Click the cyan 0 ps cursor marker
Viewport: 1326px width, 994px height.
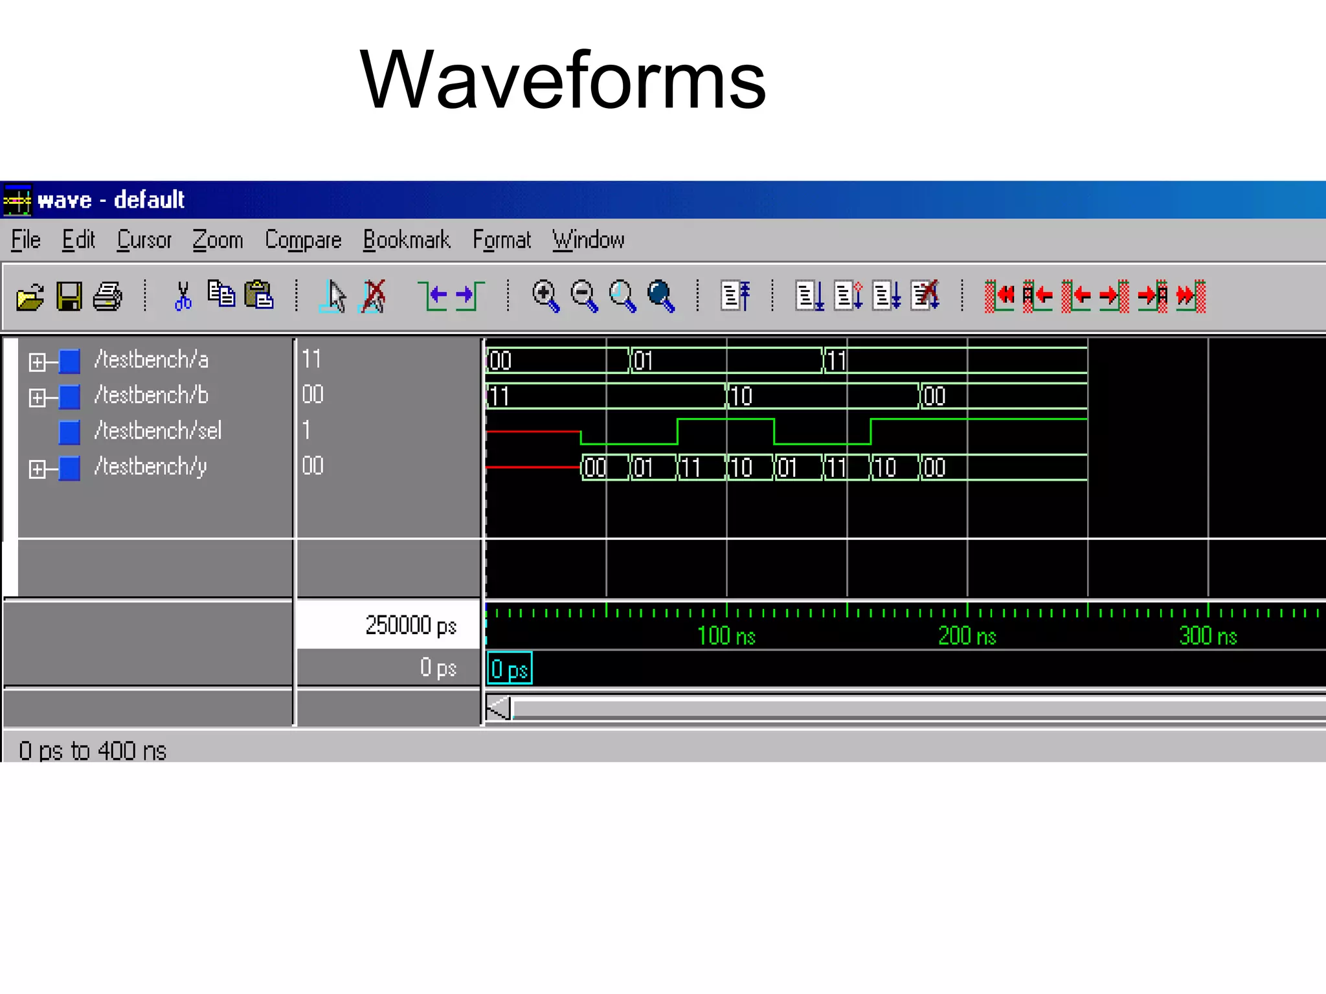click(510, 668)
